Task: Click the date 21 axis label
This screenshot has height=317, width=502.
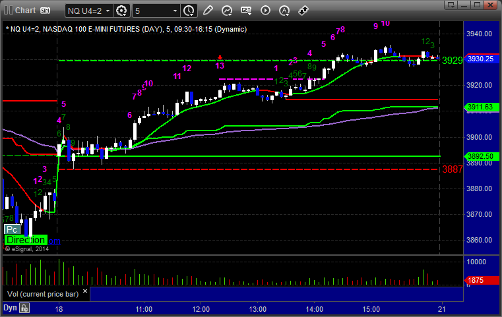Action: pos(442,309)
